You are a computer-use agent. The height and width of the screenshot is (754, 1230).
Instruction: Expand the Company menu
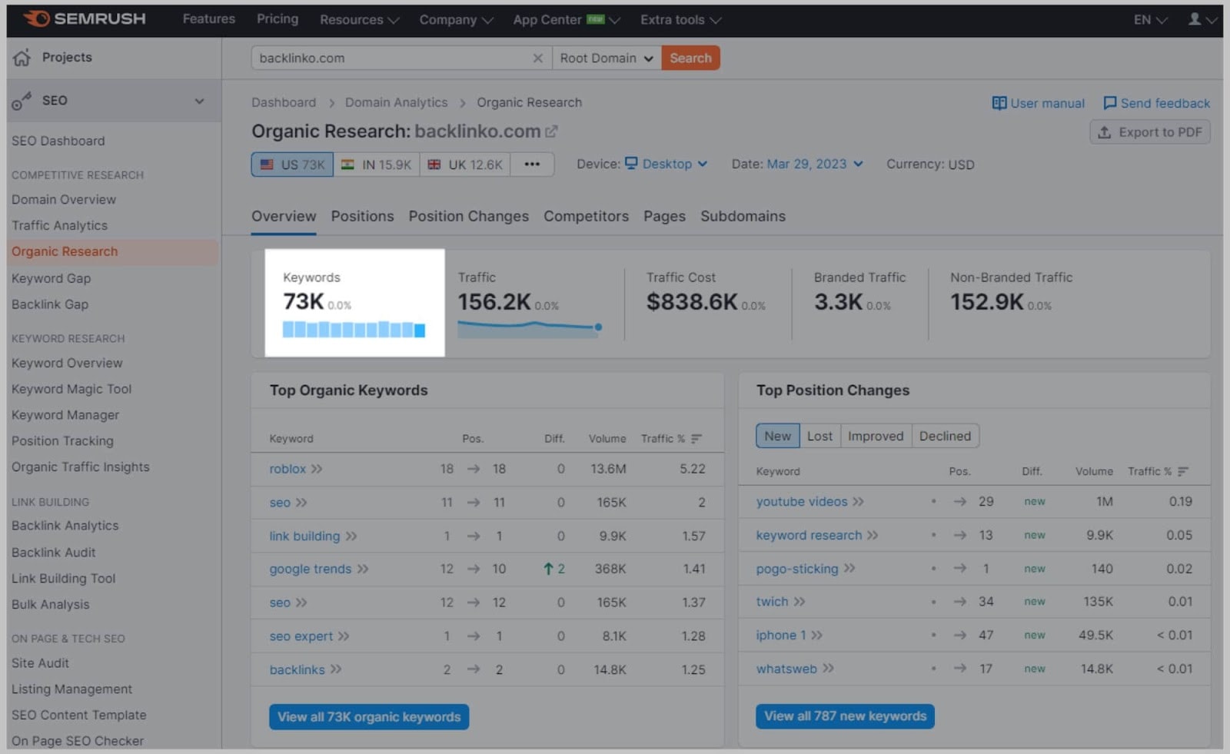(456, 20)
